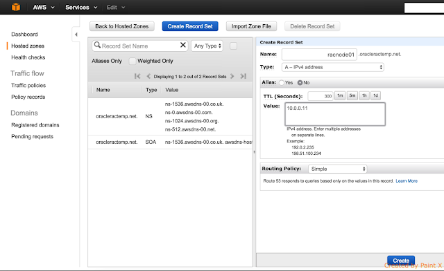Open the Edit menu in top bar
The width and height of the screenshot is (444, 271).
[x=116, y=8]
